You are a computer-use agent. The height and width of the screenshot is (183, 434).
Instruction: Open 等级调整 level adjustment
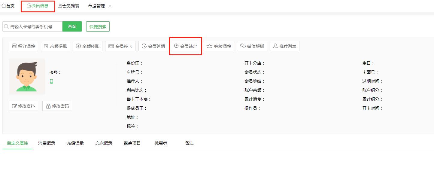[219, 46]
